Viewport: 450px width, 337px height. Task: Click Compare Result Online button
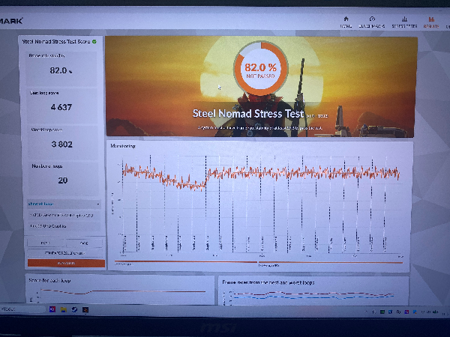(64, 253)
